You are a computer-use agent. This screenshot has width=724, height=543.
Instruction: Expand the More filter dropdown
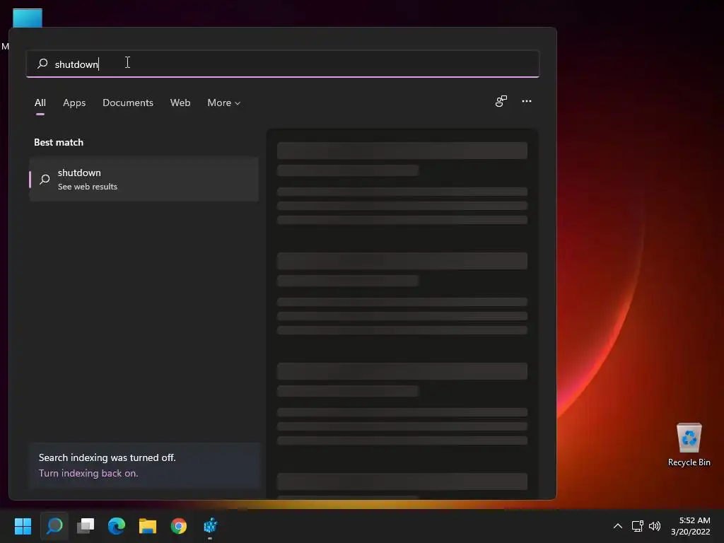pyautogui.click(x=224, y=103)
